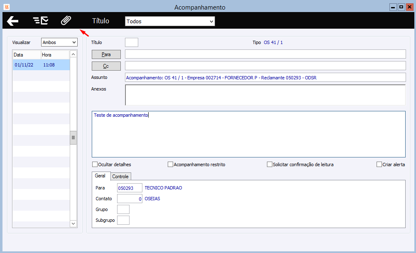Switch to the Controle tab
Image resolution: width=416 pixels, height=253 pixels.
click(x=120, y=177)
